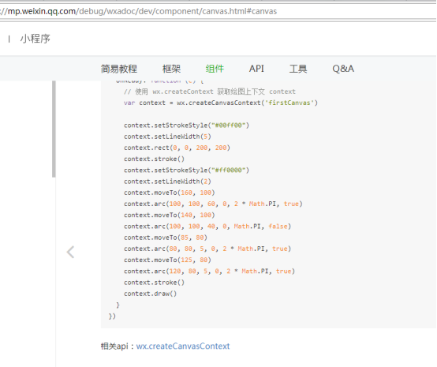Click the sidebar vertical scrollbar thumb
Image resolution: width=437 pixels, height=367 pixels.
[x=54, y=129]
